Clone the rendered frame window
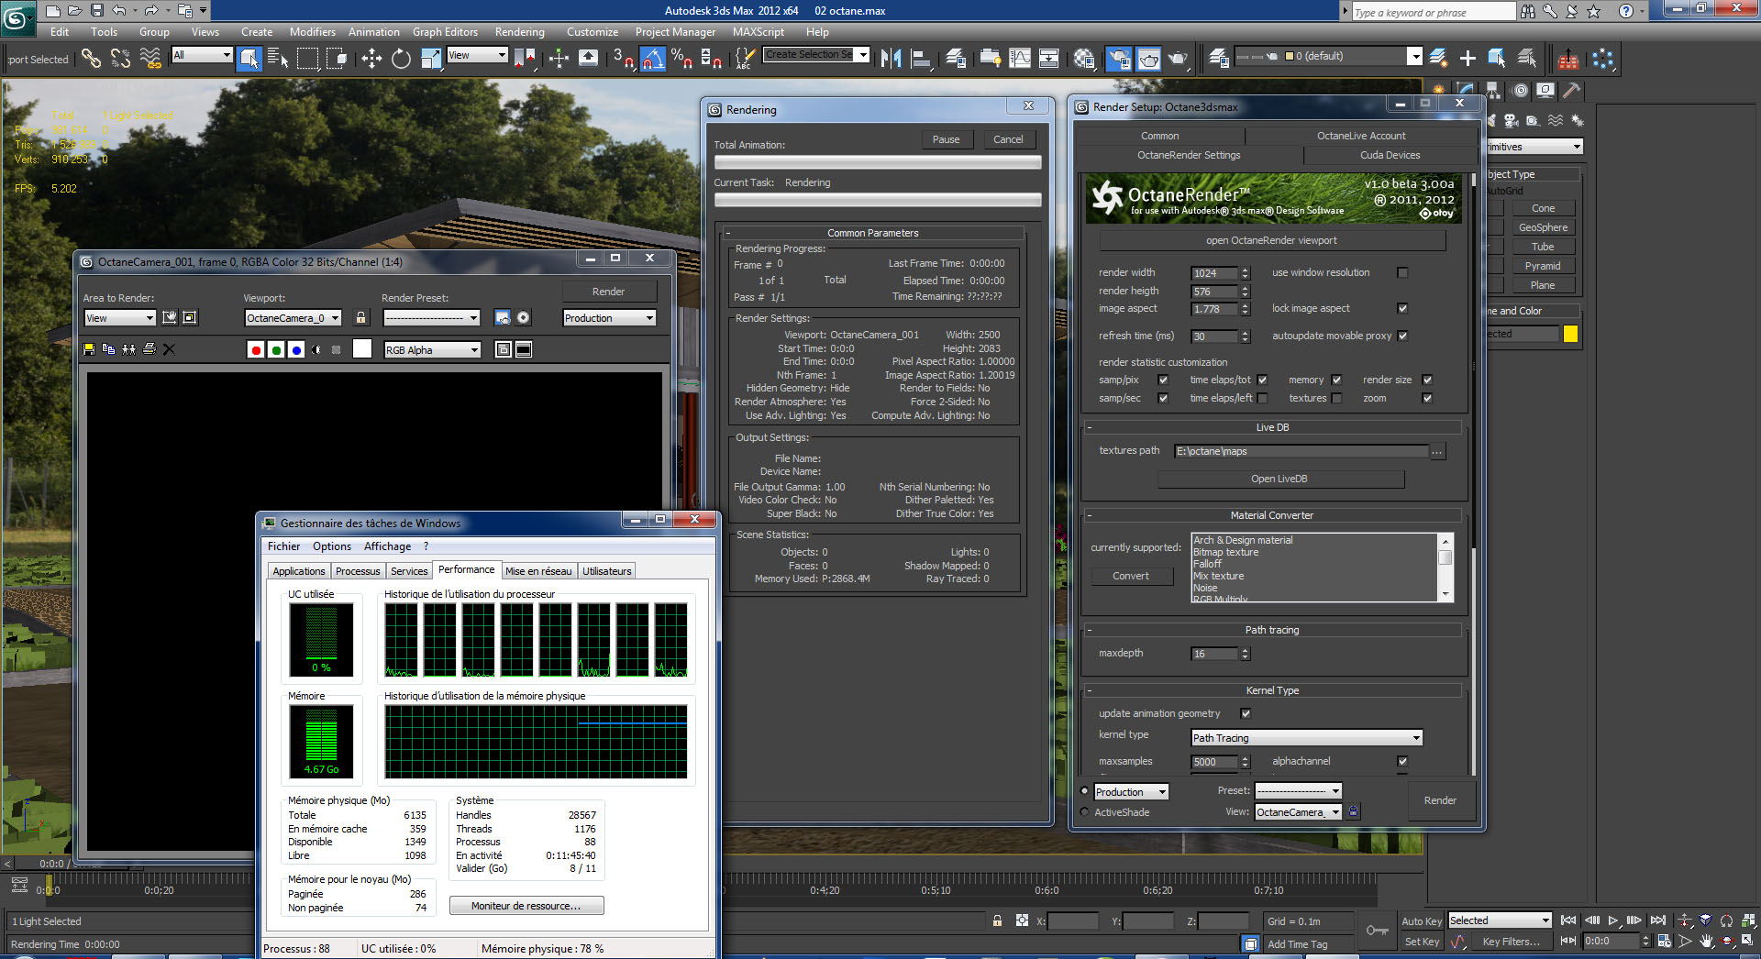1761x959 pixels. coord(129,349)
